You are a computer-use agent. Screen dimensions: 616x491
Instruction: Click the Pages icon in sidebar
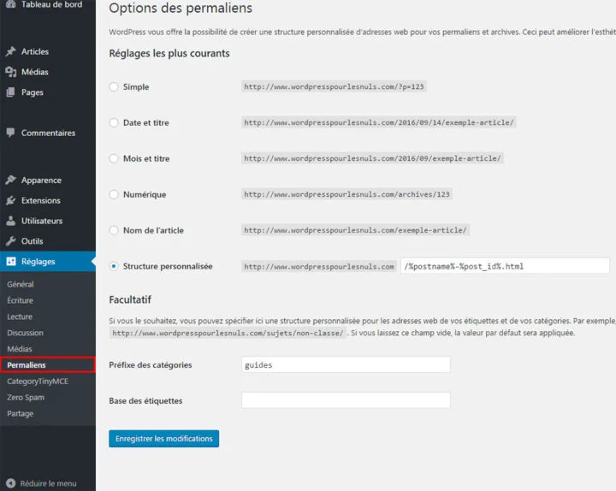coord(10,92)
